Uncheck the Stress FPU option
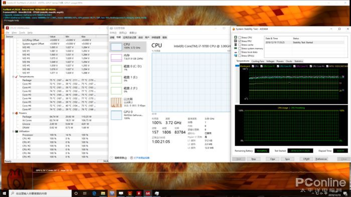Image resolution: width=351 pixels, height=197 pixels. click(240, 41)
